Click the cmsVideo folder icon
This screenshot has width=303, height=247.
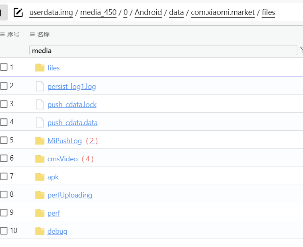pos(40,159)
